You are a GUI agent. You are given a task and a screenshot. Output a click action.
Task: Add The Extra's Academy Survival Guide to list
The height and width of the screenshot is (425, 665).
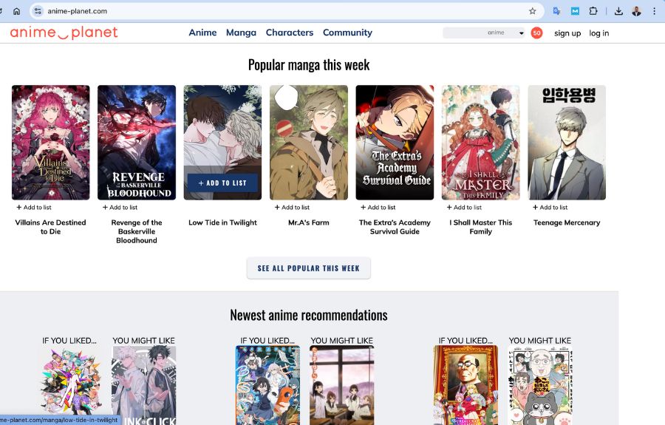point(378,208)
